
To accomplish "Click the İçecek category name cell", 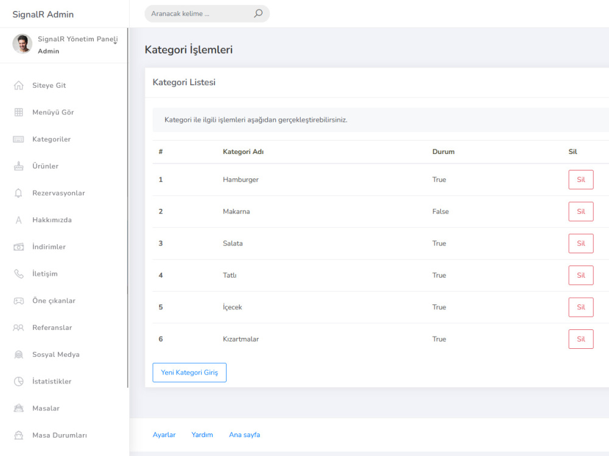I will tap(232, 307).
